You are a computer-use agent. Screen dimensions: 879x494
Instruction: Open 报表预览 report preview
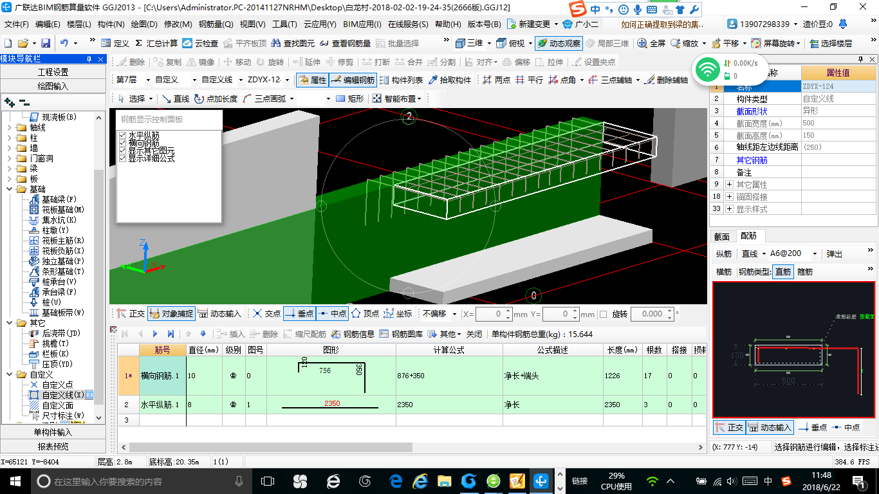click(x=53, y=446)
